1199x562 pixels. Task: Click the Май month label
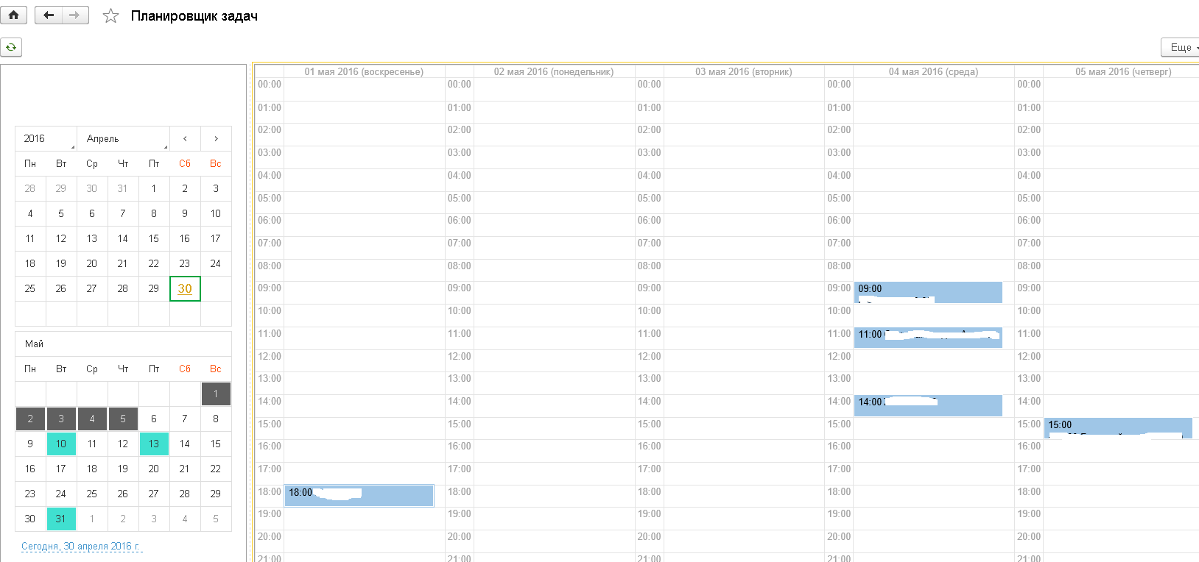point(34,344)
